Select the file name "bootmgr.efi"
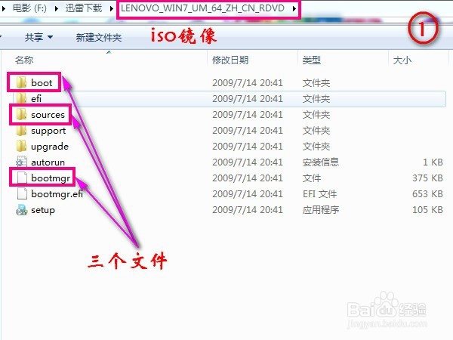The height and width of the screenshot is (340, 453). (57, 194)
